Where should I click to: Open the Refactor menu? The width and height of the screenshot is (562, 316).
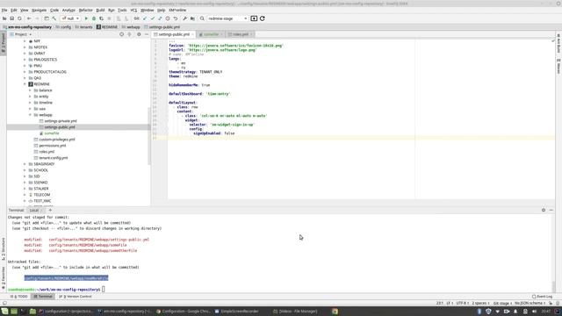[x=86, y=10]
